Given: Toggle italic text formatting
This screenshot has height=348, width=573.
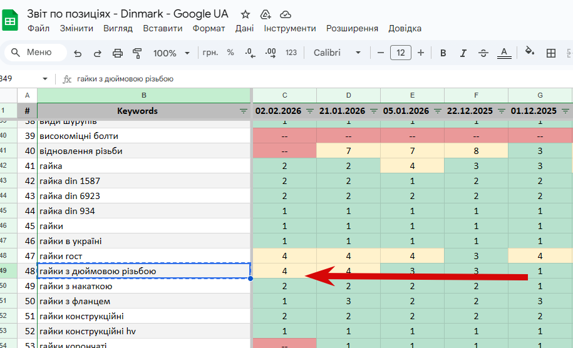Looking at the screenshot, I should (x=463, y=53).
